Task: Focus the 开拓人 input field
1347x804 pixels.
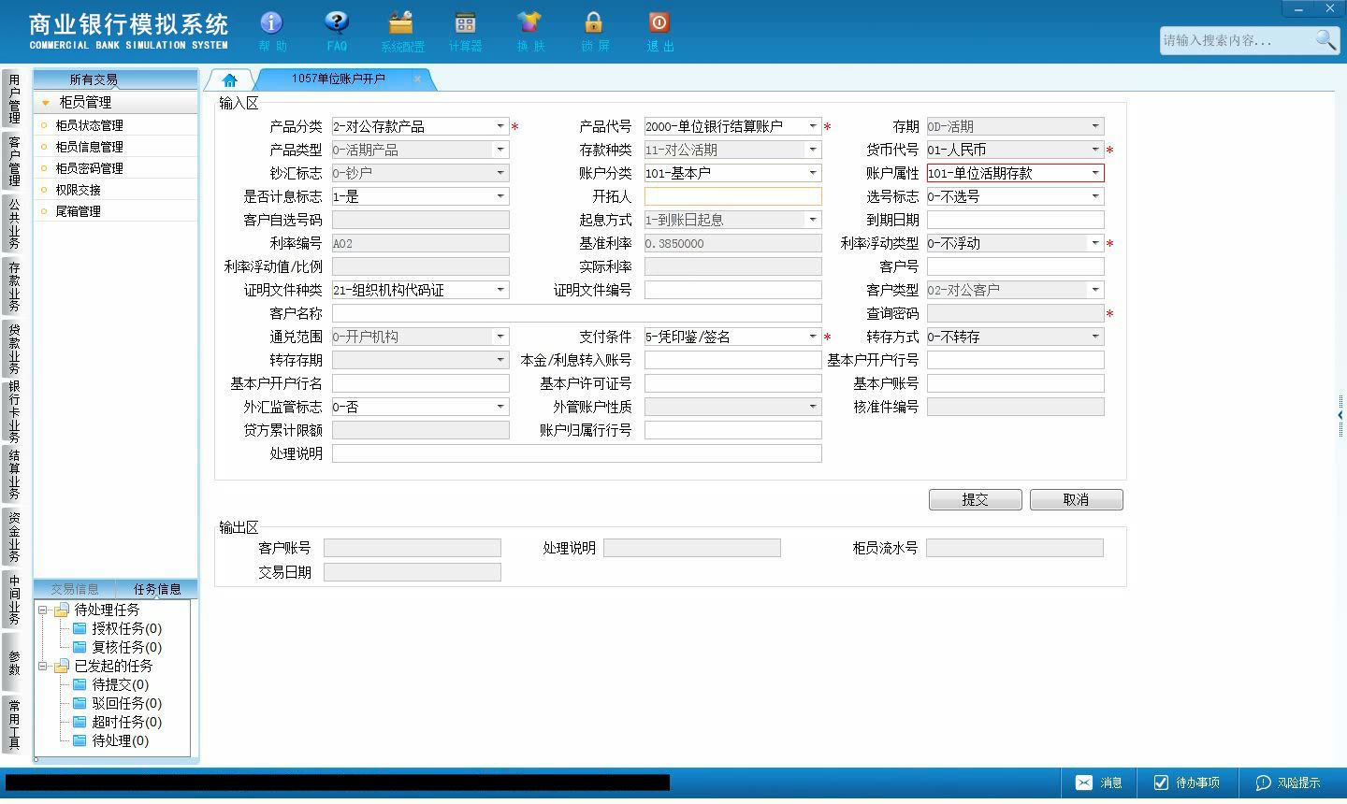Action: pos(733,196)
